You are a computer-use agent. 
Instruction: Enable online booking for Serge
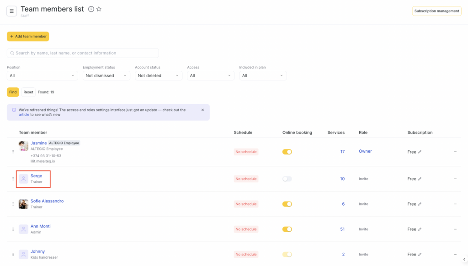click(x=287, y=179)
